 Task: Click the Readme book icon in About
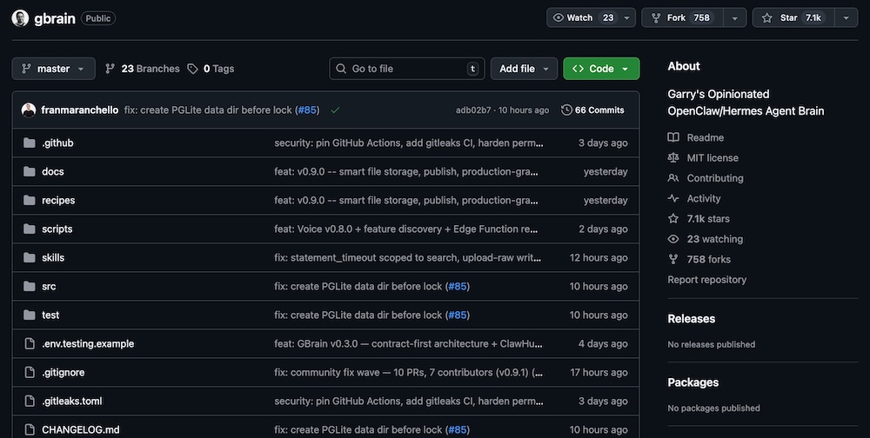[x=673, y=137]
